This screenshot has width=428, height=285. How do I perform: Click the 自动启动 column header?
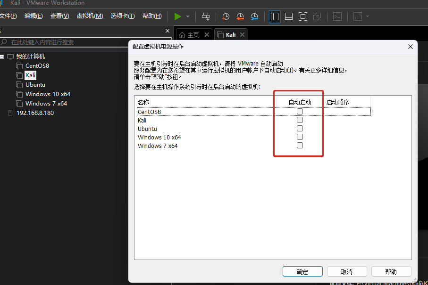[300, 102]
